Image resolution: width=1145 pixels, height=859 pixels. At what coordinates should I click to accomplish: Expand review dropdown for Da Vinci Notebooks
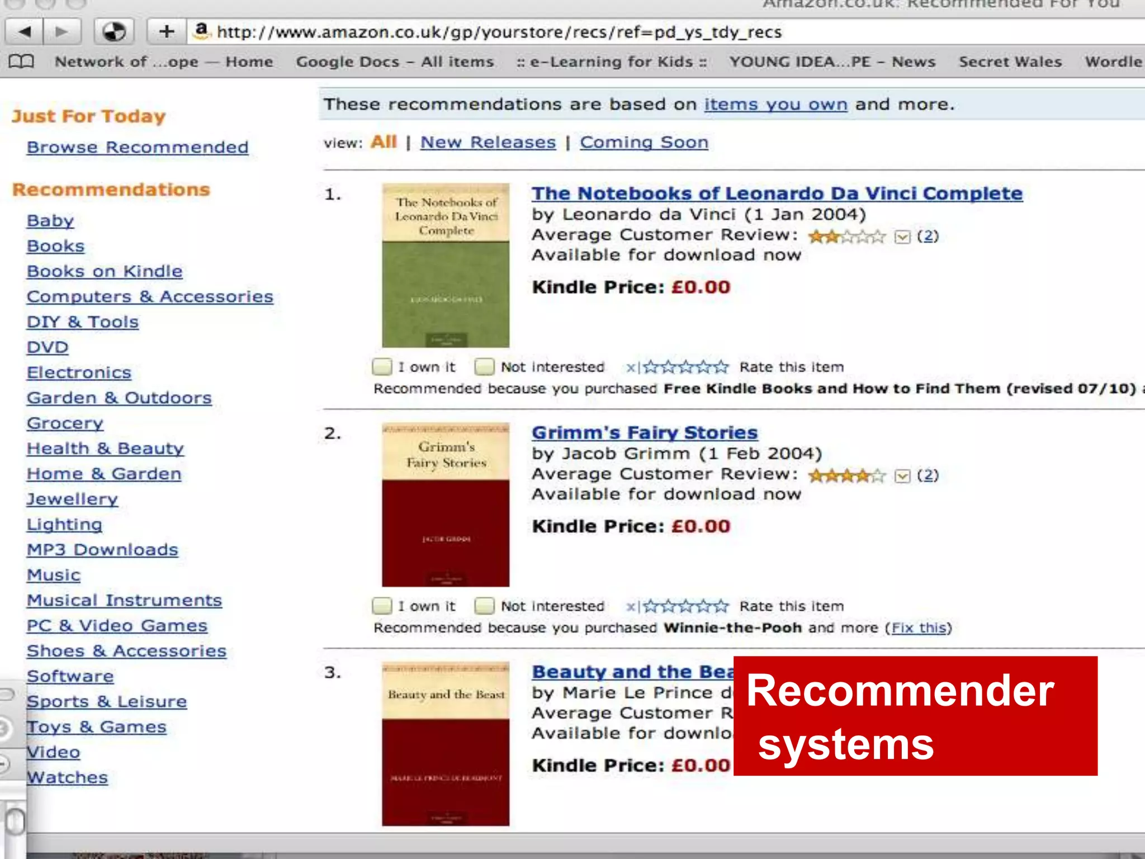point(902,237)
